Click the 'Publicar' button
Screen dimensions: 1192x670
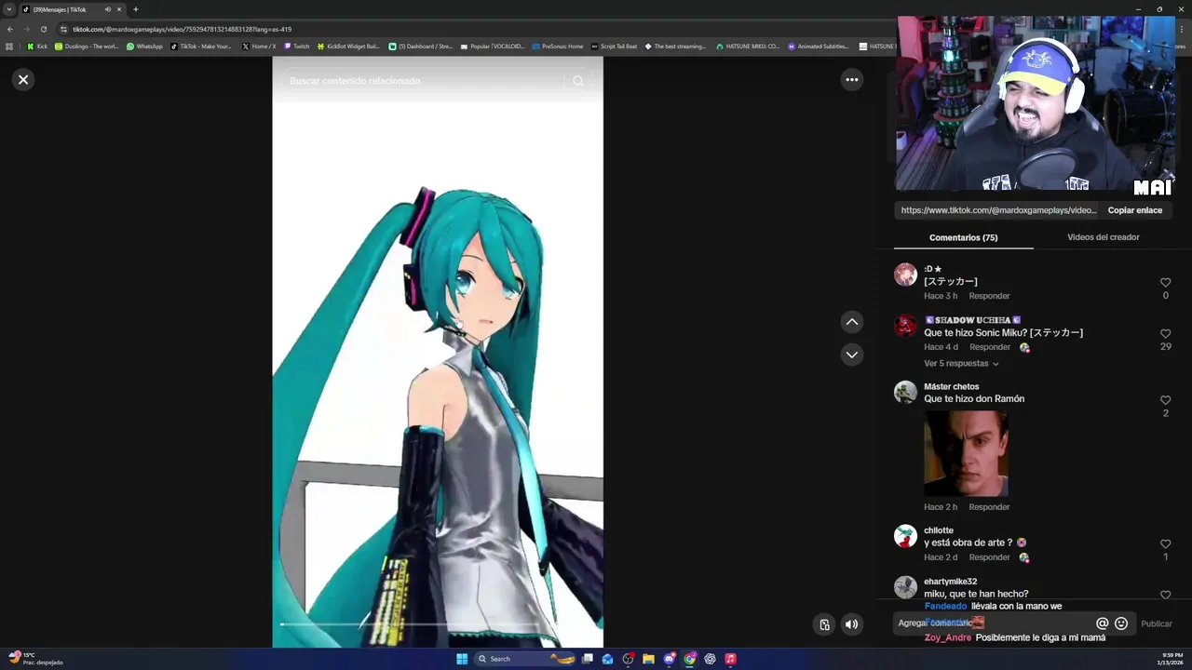coord(1157,624)
